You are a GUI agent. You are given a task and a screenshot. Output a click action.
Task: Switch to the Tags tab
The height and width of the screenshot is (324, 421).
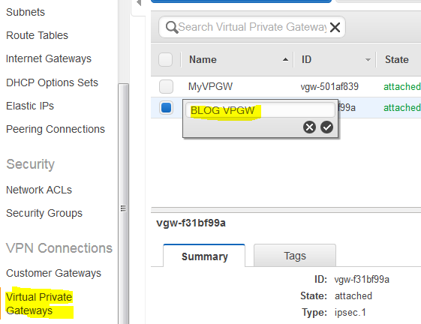tap(295, 256)
